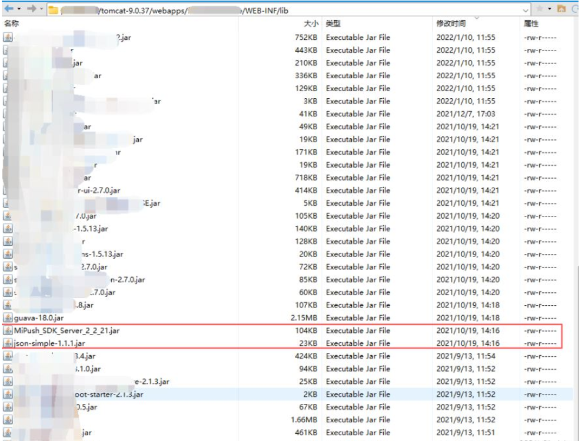Image resolution: width=585 pixels, height=441 pixels.
Task: Click the jar icon of the 67KB file
Action: coord(8,407)
